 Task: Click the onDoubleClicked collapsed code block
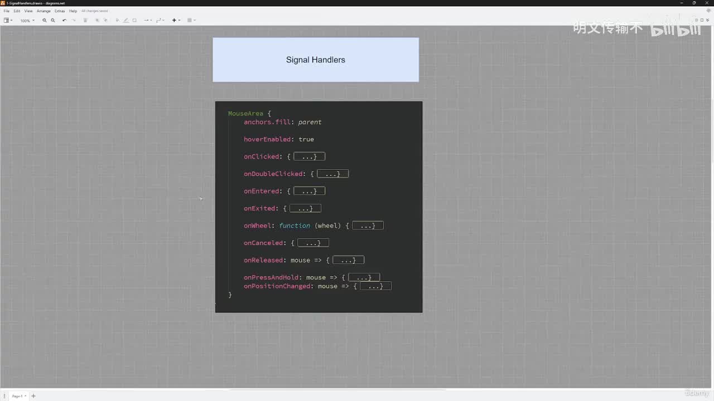332,174
